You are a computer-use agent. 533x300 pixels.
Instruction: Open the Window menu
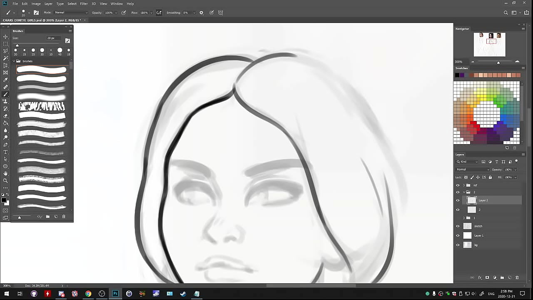coord(117,4)
